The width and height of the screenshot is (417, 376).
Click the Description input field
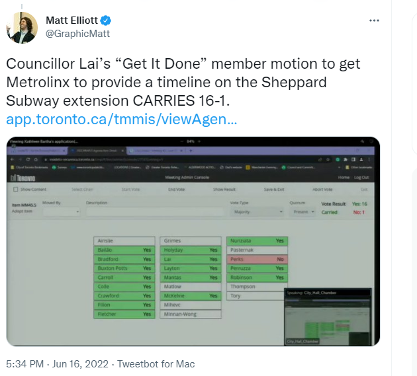pos(154,212)
